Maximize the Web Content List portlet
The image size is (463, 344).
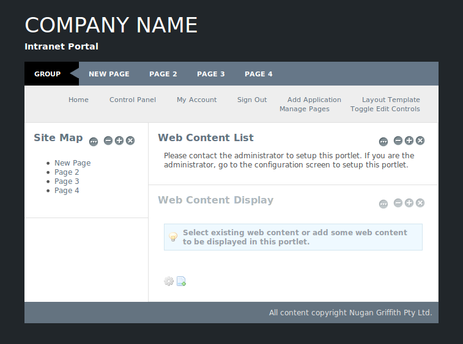point(409,141)
